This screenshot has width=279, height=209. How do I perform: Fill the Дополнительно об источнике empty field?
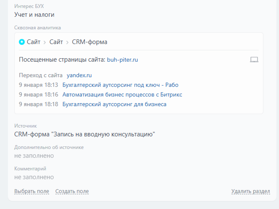(x=34, y=156)
